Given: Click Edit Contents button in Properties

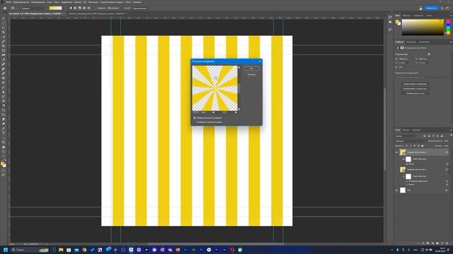Looking at the screenshot, I should 415,84.
